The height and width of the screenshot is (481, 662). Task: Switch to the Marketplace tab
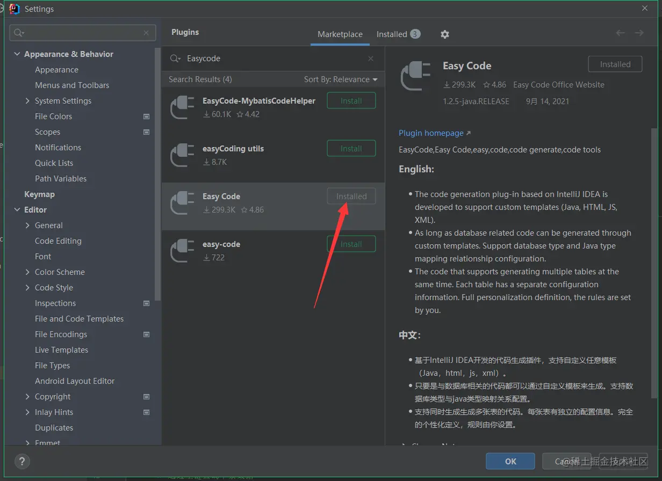click(x=340, y=34)
